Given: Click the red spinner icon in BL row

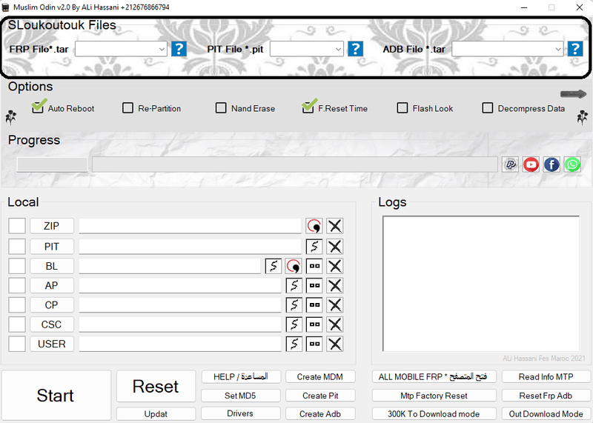Looking at the screenshot, I should point(294,266).
